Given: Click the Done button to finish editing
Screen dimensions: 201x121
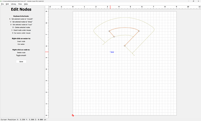Looking at the screenshot, I should 21,62.
